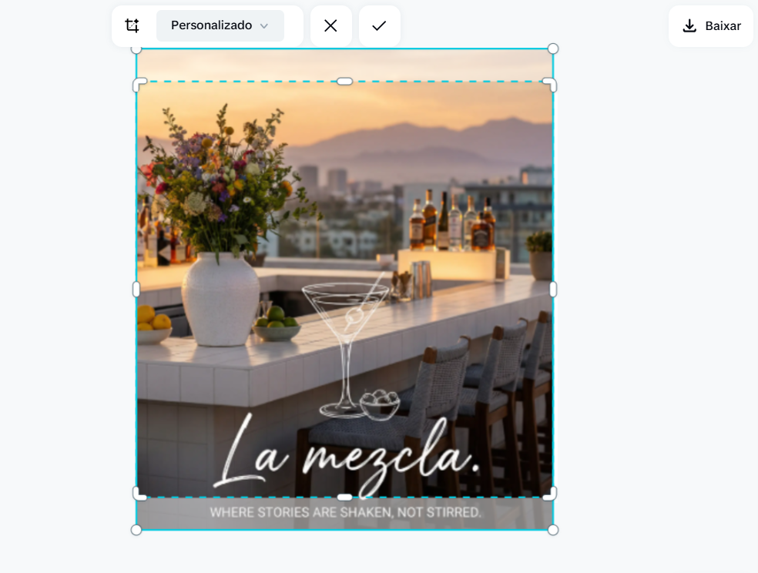Click the top-center crop edge handle
The height and width of the screenshot is (573, 758).
click(x=344, y=82)
